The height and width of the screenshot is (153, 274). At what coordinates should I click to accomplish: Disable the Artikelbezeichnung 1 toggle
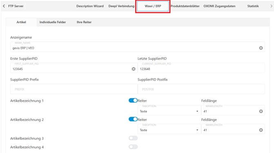[x=133, y=101]
